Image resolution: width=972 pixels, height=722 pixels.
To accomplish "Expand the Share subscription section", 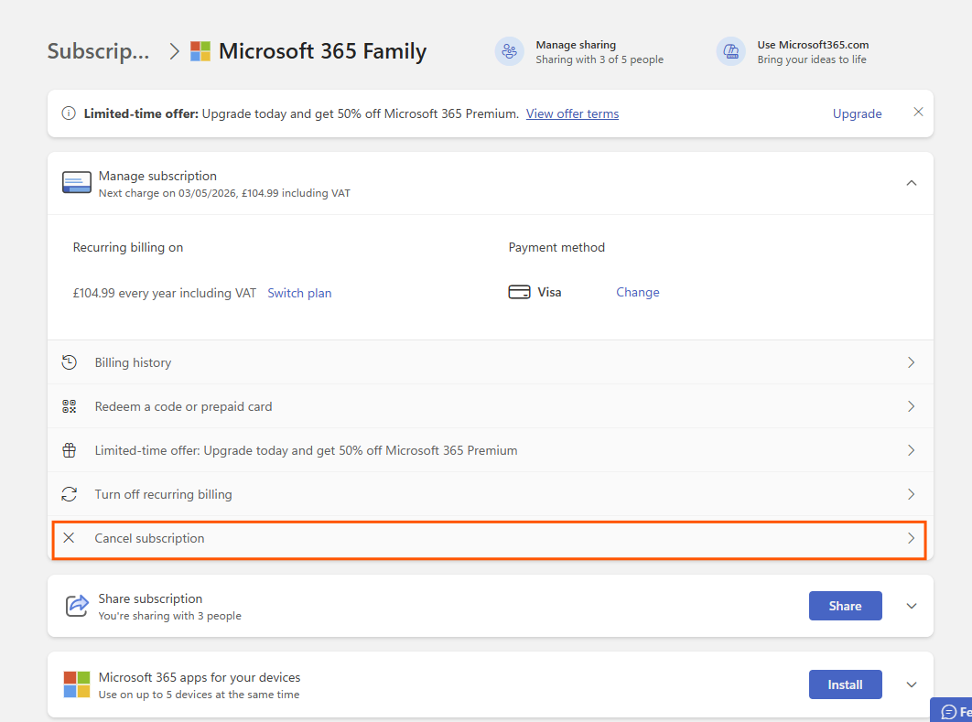I will pyautogui.click(x=912, y=606).
